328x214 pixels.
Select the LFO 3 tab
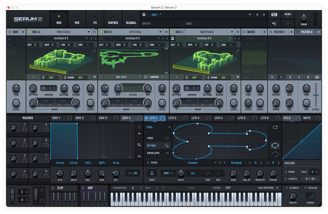pyautogui.click(x=201, y=118)
